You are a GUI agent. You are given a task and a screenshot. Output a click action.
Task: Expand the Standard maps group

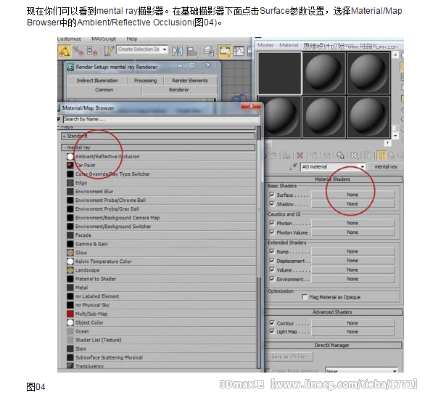coord(158,137)
